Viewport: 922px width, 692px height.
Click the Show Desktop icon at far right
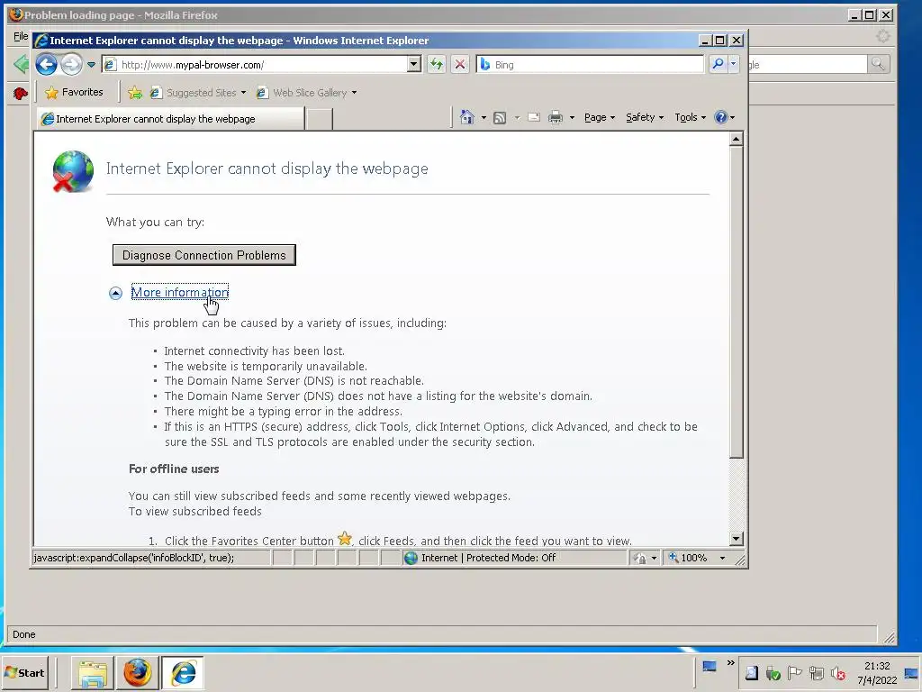pos(912,673)
